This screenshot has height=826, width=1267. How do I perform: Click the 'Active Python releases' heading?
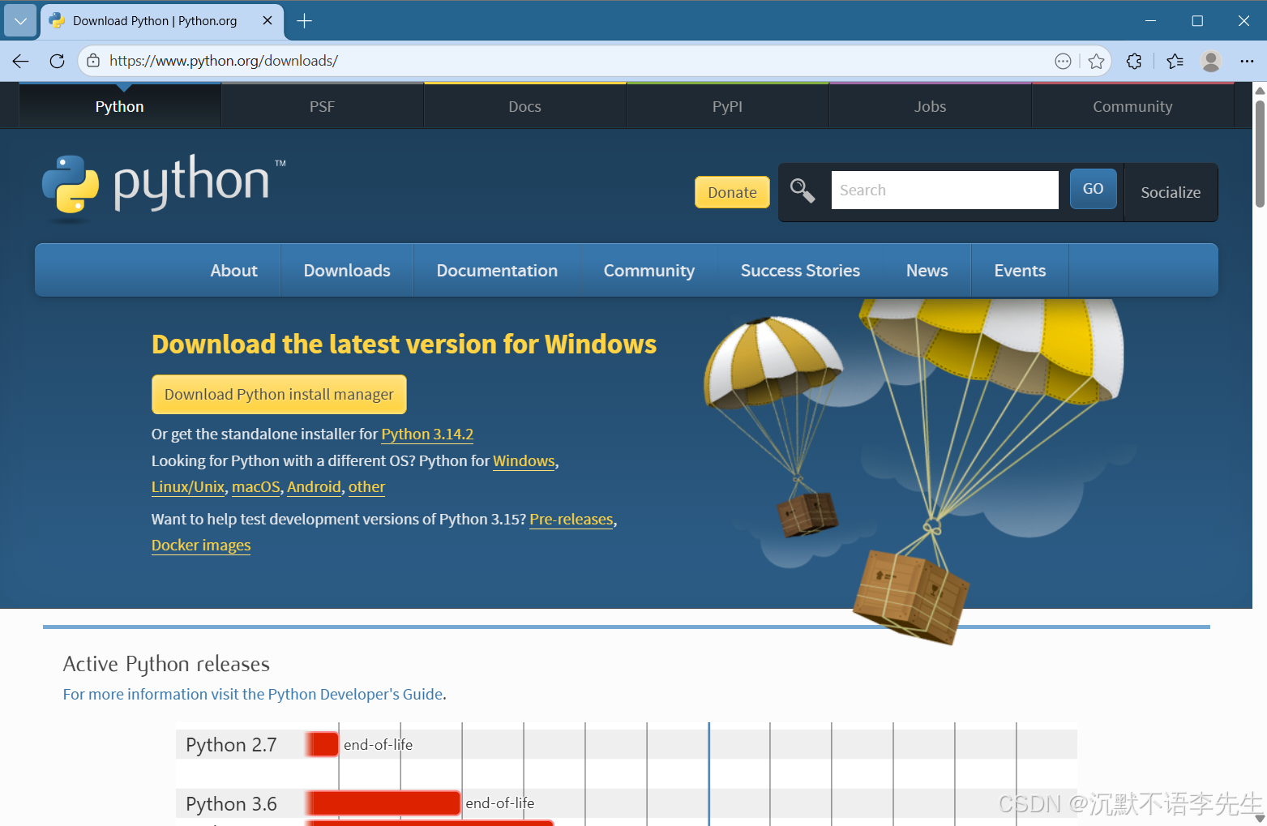coord(166,664)
